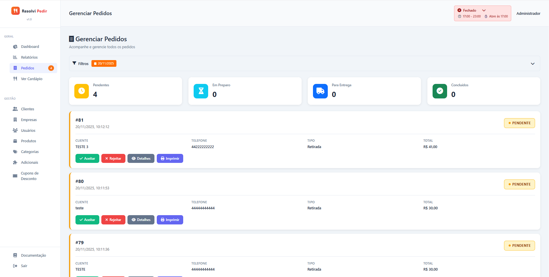Click the Resolvi Pedir logo icon
Image resolution: width=549 pixels, height=277 pixels.
coord(15,10)
